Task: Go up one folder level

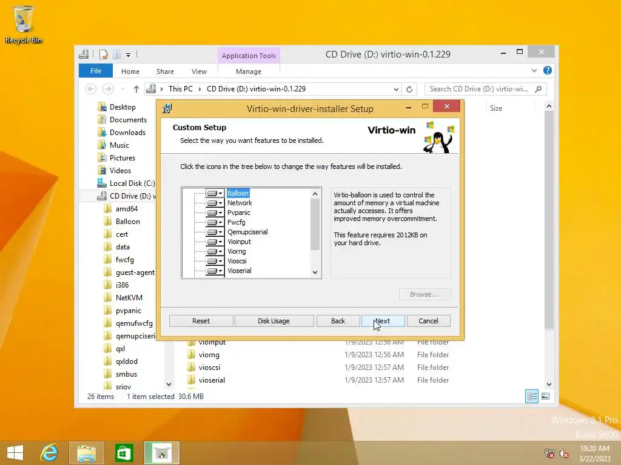Action: 136,89
